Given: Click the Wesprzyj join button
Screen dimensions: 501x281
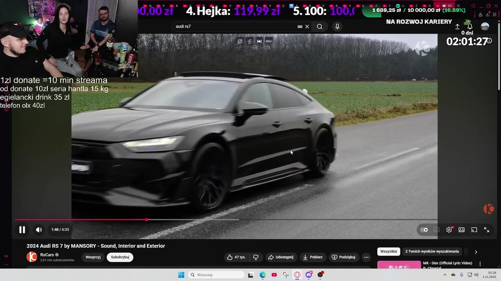Looking at the screenshot, I should click(x=93, y=257).
